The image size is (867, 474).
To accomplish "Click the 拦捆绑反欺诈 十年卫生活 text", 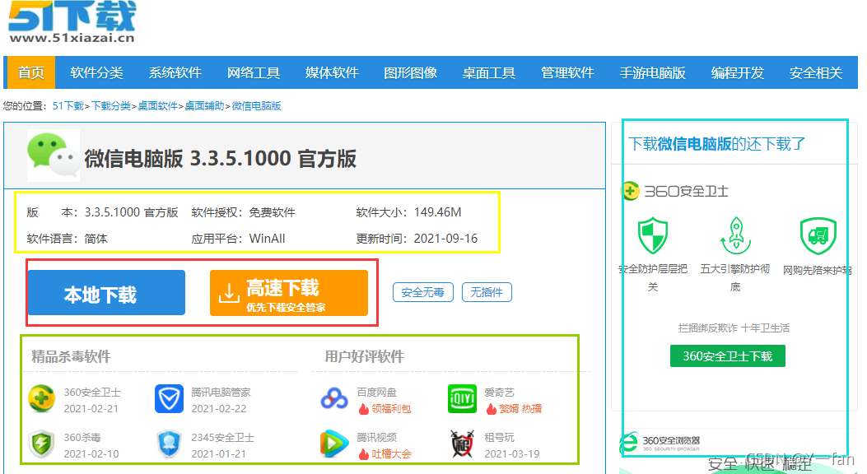I will coord(734,328).
